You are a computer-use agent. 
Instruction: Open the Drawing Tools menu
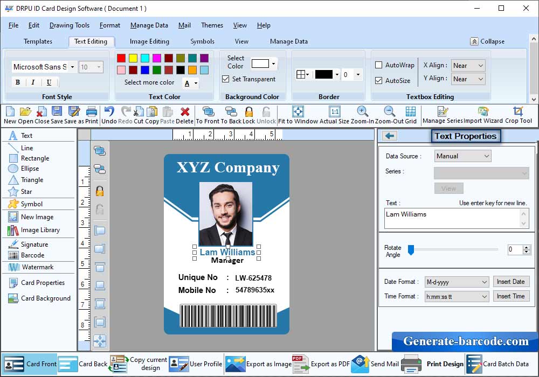70,25
